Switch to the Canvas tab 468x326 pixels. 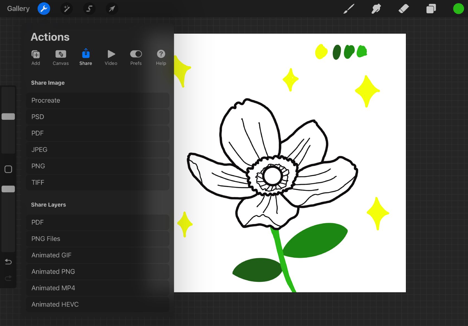pyautogui.click(x=60, y=58)
